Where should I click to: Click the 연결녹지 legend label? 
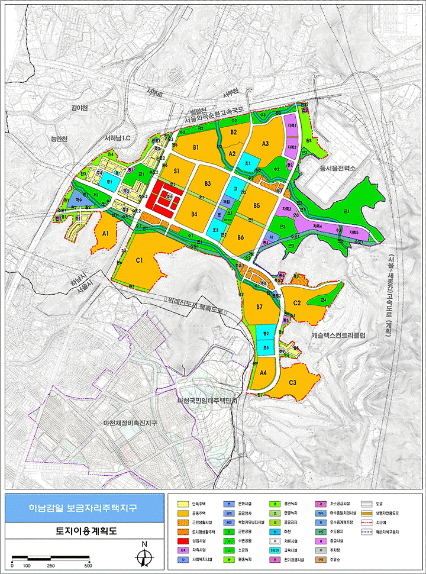[291, 513]
